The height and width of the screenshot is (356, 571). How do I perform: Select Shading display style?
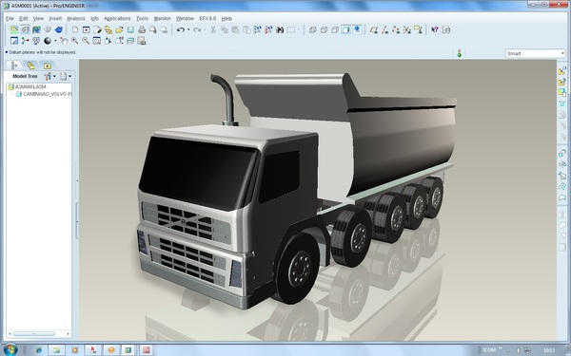pyautogui.click(x=346, y=29)
